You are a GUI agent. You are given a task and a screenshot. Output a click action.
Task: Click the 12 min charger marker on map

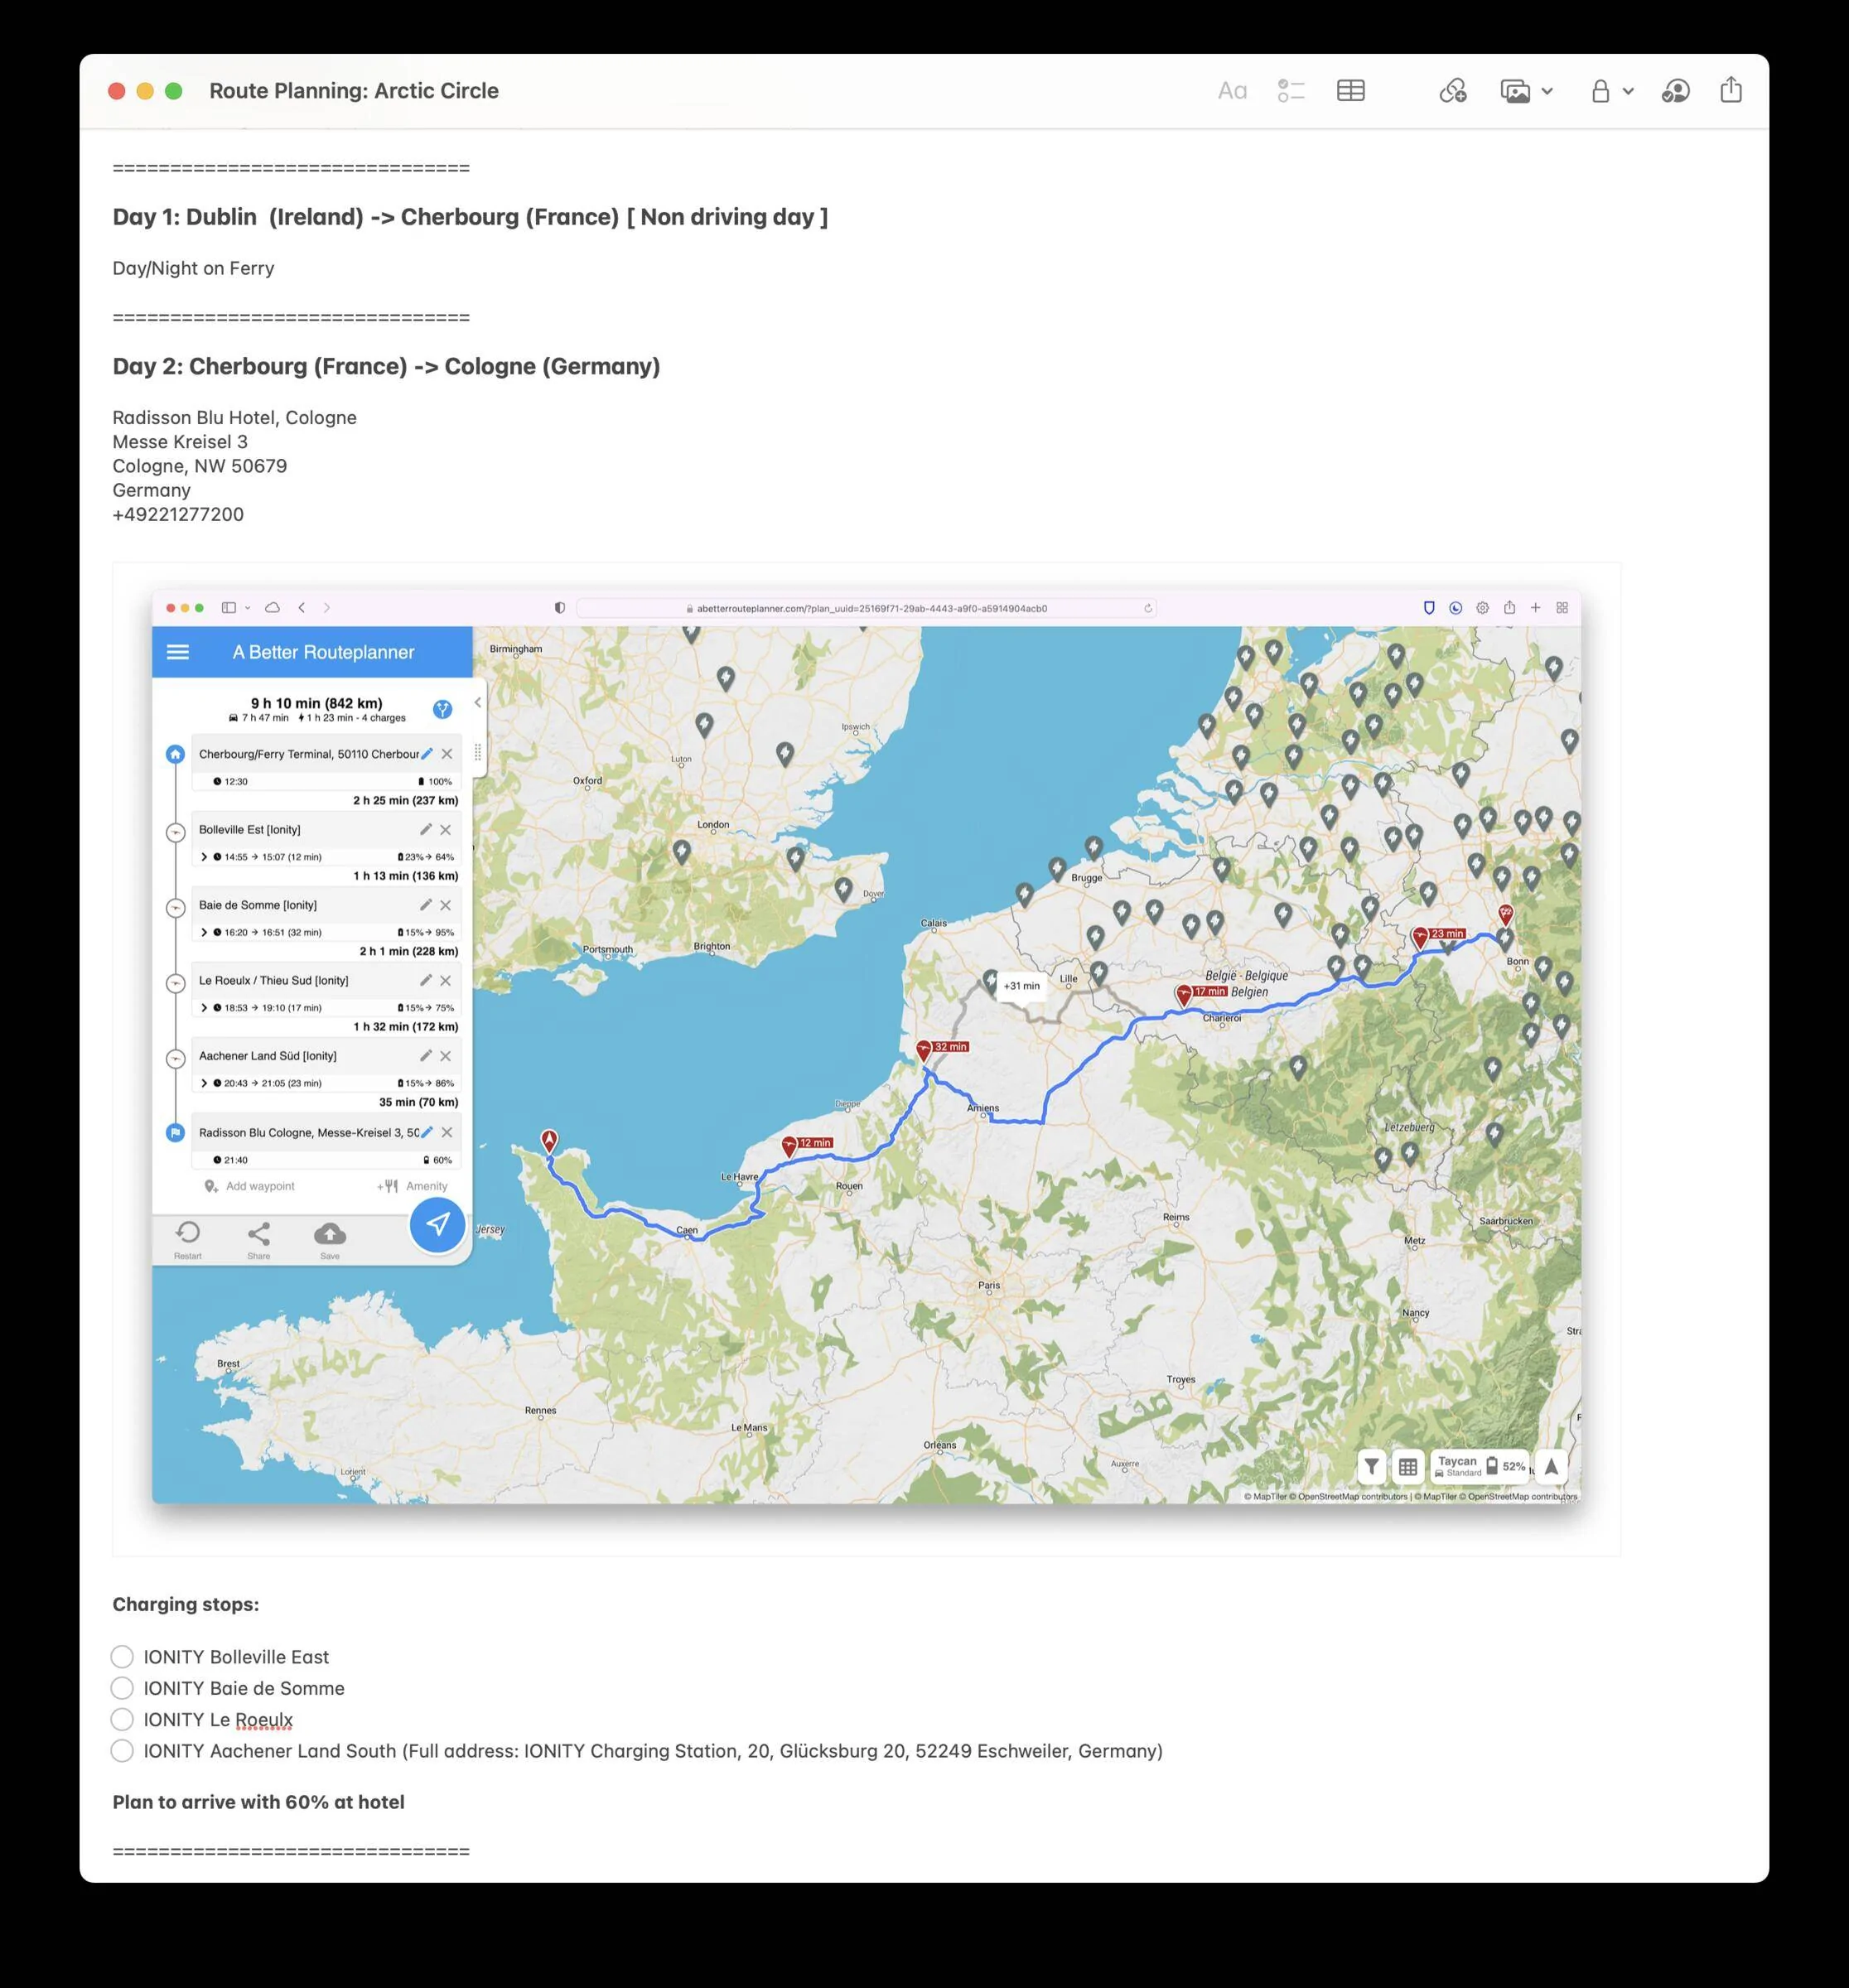pos(789,1146)
